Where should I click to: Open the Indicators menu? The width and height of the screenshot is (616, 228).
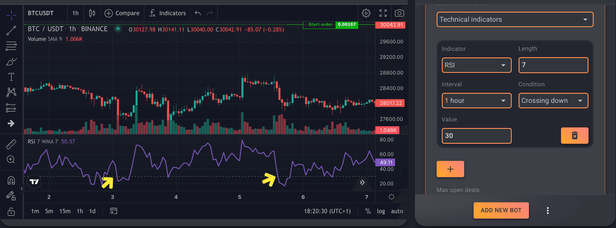point(167,13)
